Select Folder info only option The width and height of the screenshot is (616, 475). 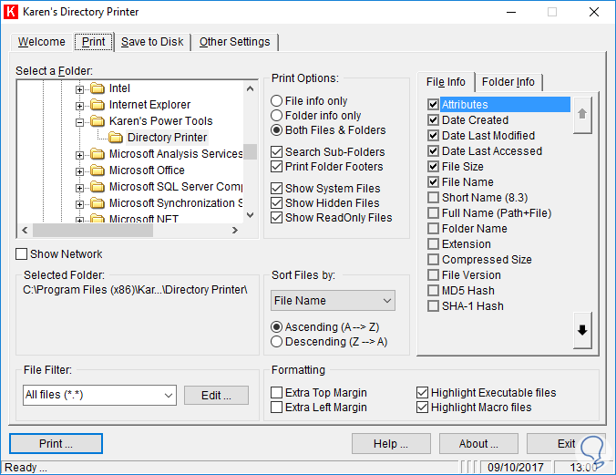coord(316,116)
